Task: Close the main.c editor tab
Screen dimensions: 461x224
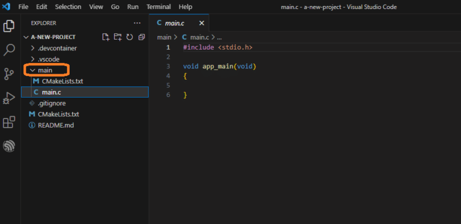Action: [x=202, y=23]
